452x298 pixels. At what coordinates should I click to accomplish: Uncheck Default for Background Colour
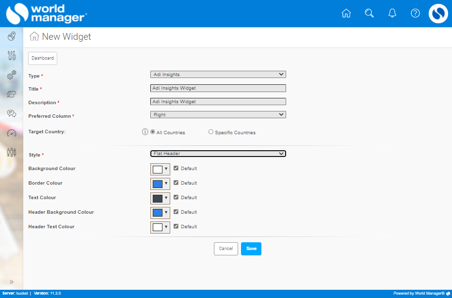[x=176, y=169]
